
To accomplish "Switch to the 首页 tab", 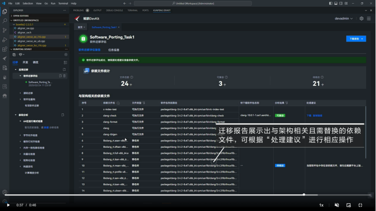I will coord(80,27).
